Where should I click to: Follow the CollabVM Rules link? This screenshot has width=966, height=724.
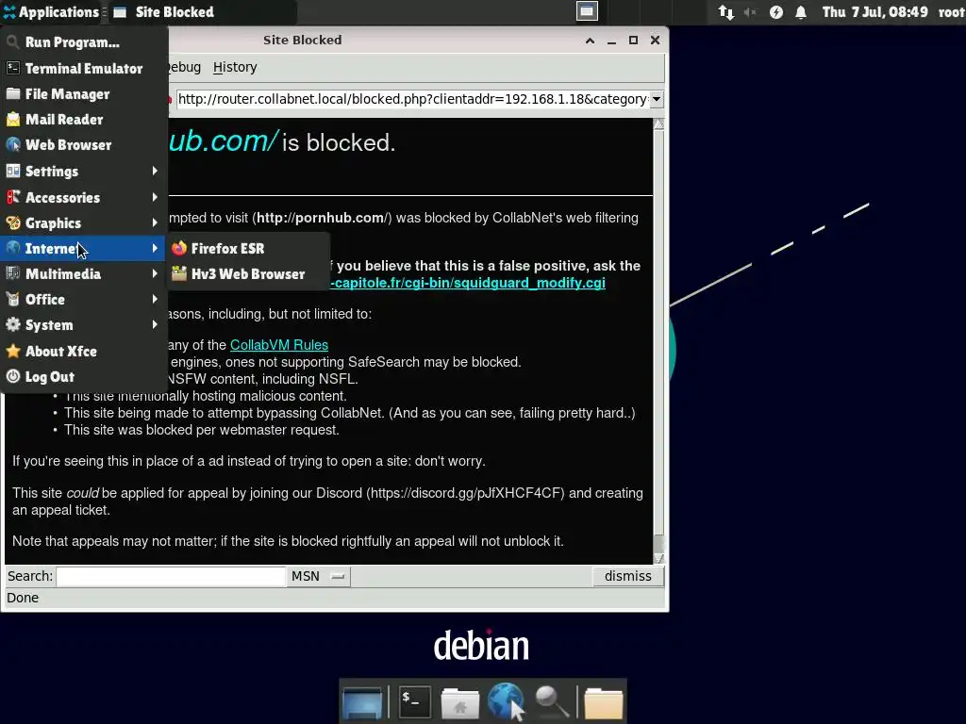(279, 345)
